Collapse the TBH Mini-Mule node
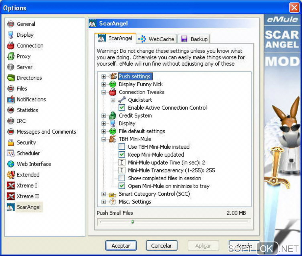Image resolution: width=302 pixels, height=256 pixels. point(104,139)
